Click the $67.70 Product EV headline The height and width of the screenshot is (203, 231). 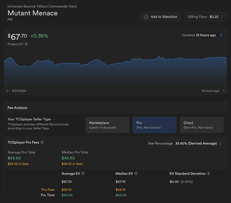point(17,37)
